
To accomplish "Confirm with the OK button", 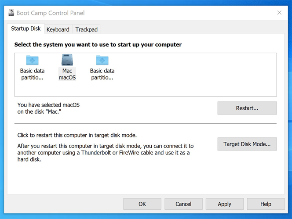I will pos(142,204).
